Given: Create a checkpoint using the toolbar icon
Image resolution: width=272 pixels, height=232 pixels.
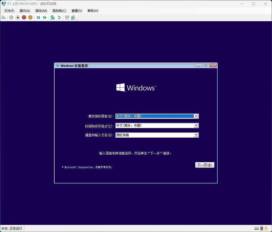Looking at the screenshot, I should pos(53,17).
